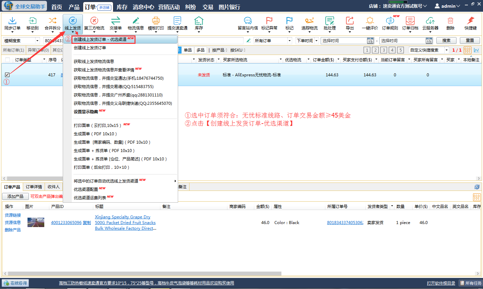Open the 订单金额($) column filter arrow

(x=338, y=60)
